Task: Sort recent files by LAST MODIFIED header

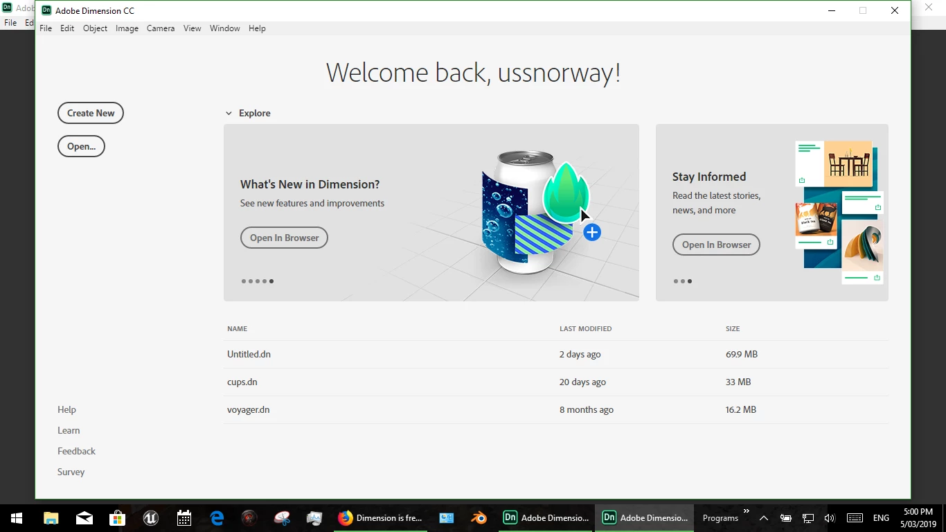Action: 585,328
